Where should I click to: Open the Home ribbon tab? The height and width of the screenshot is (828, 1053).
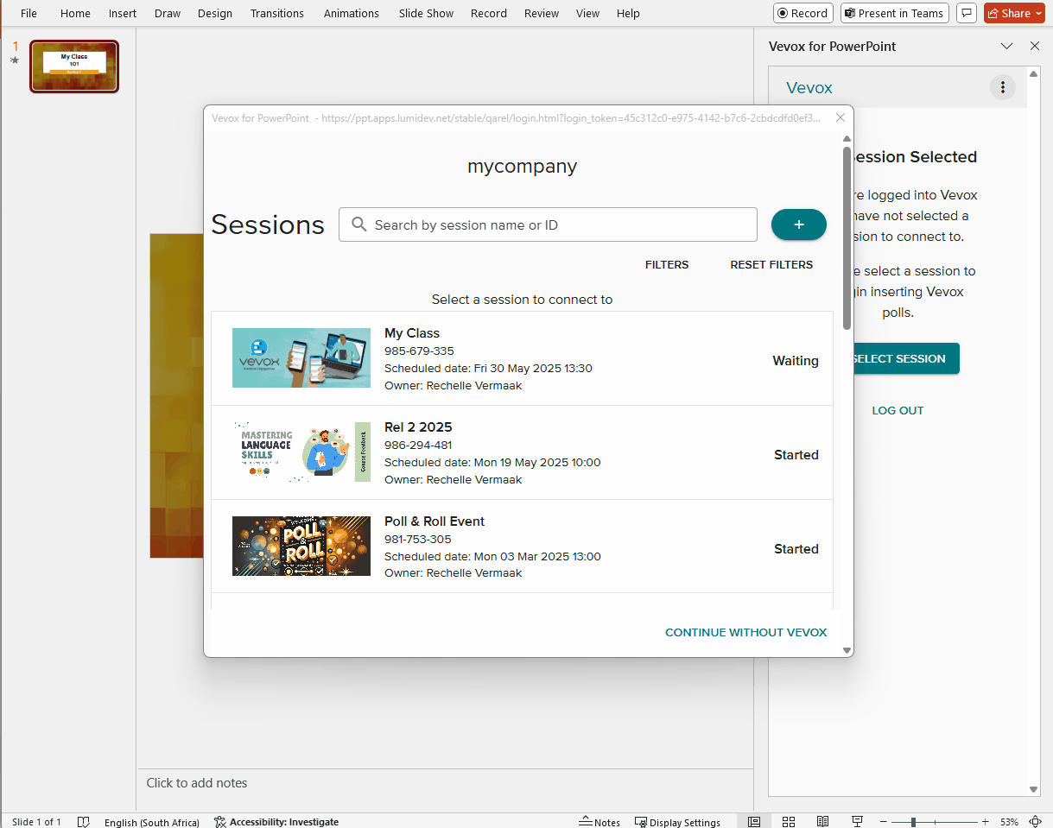click(75, 13)
